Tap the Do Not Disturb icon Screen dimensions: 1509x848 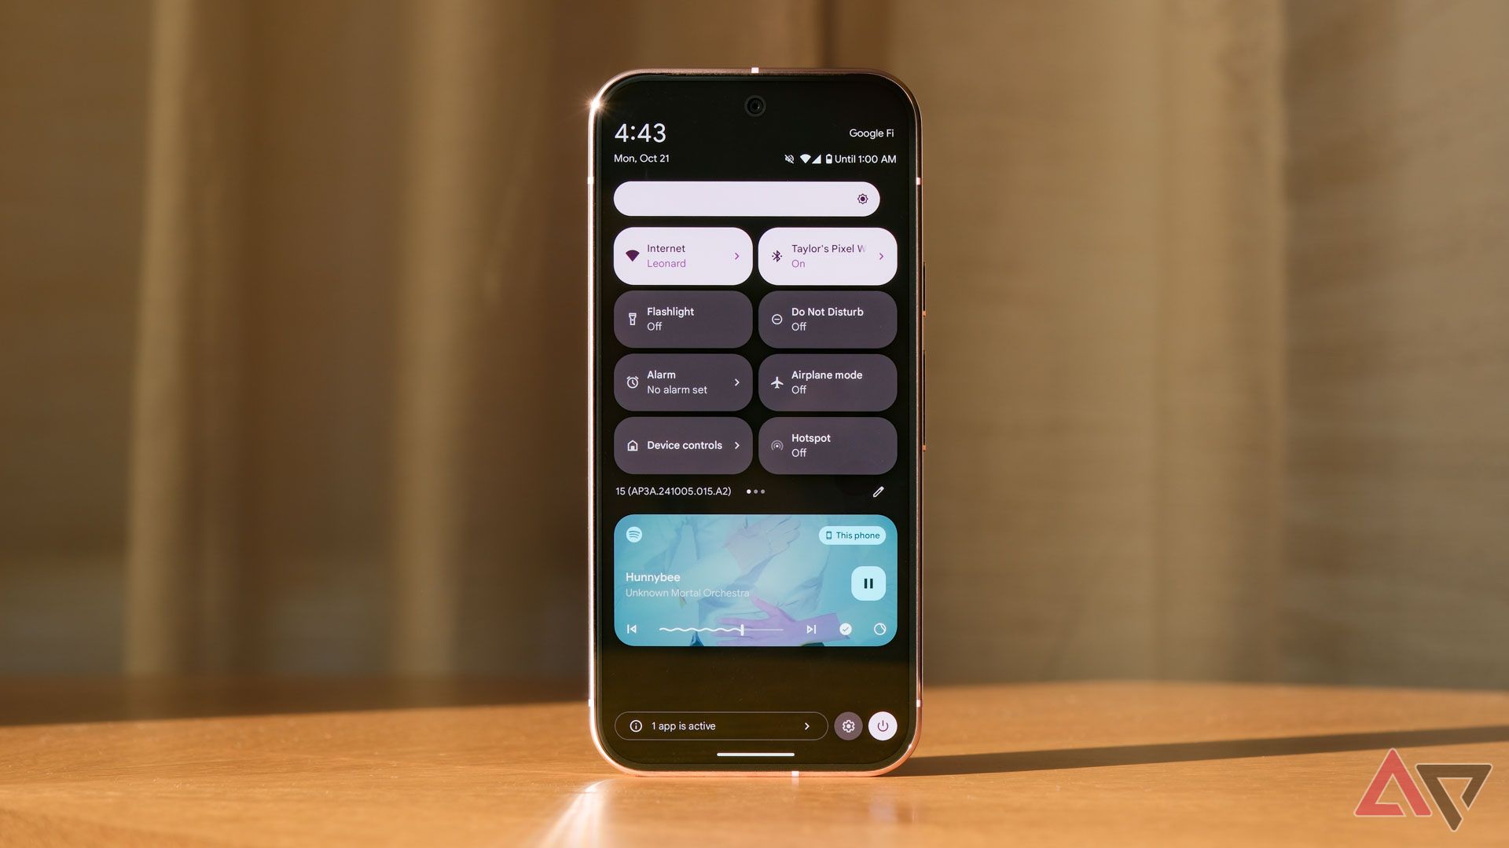point(777,319)
